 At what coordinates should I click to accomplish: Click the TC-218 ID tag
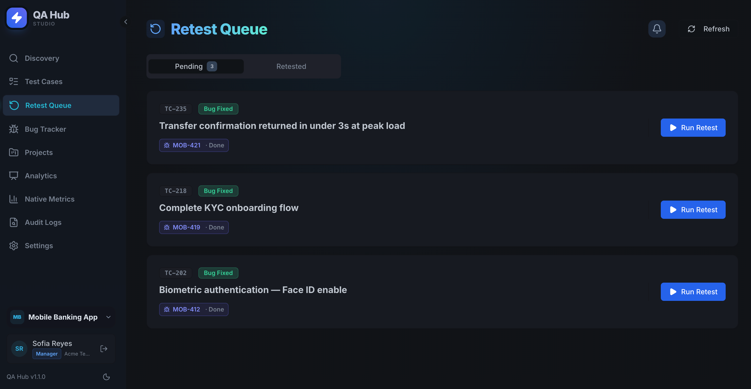[176, 191]
